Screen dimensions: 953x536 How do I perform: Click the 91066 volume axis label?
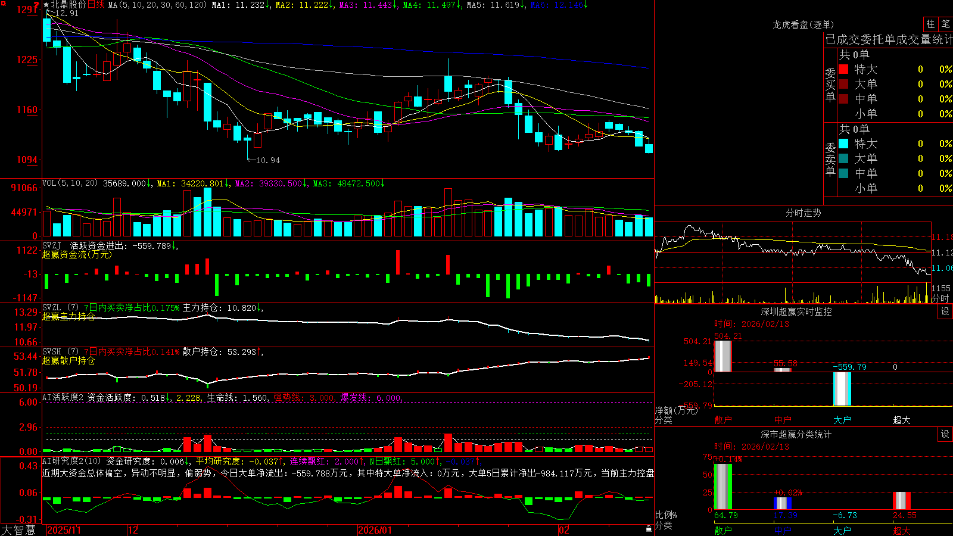[24, 188]
